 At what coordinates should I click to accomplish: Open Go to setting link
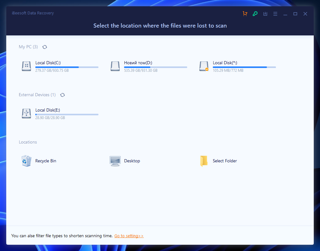(x=129, y=236)
